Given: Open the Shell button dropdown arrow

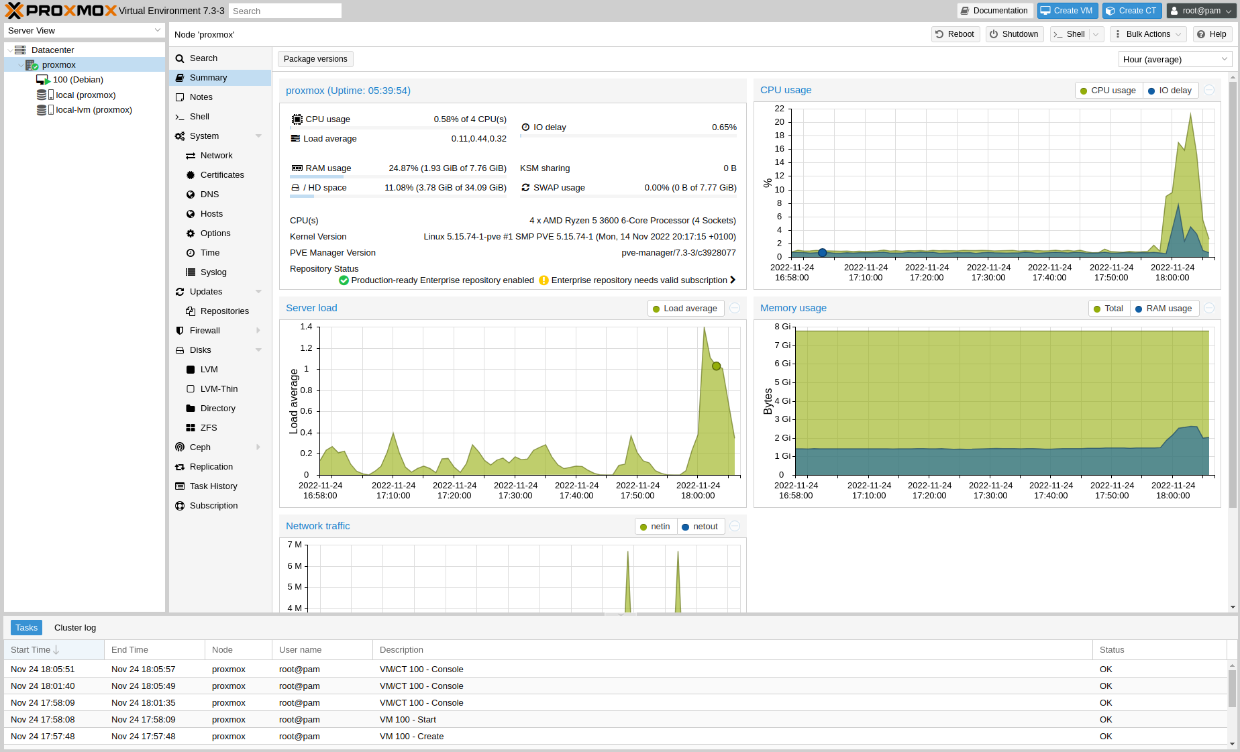Looking at the screenshot, I should click(x=1096, y=34).
